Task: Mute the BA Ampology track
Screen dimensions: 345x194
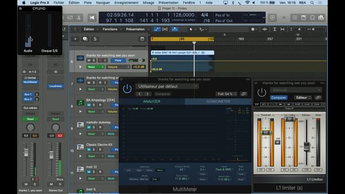Action: pos(89,105)
